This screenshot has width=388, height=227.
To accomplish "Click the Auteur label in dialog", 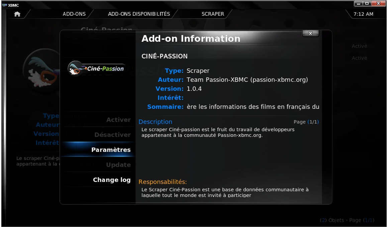I will coord(171,80).
